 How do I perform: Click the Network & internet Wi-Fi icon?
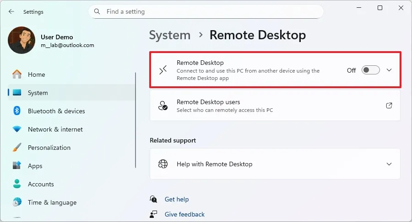click(17, 129)
